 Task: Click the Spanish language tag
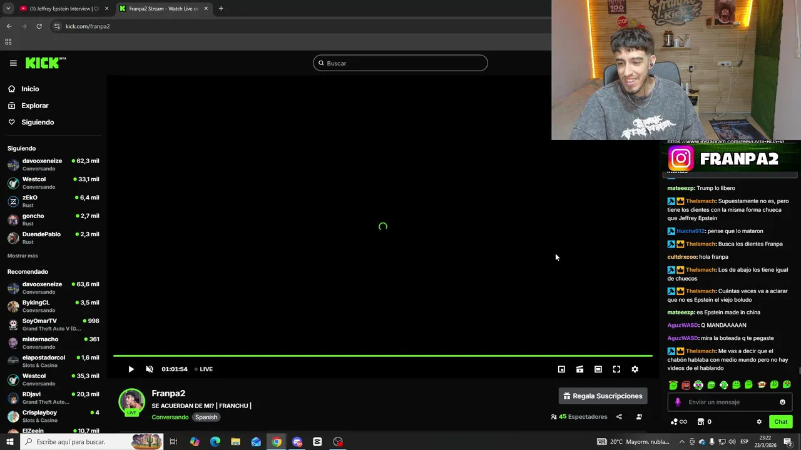point(206,417)
